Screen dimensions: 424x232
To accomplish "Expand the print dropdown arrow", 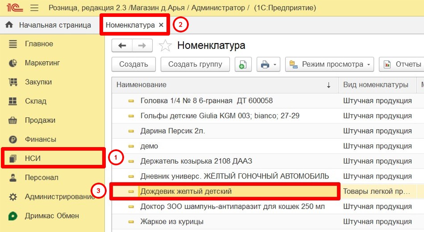I will click(x=275, y=64).
